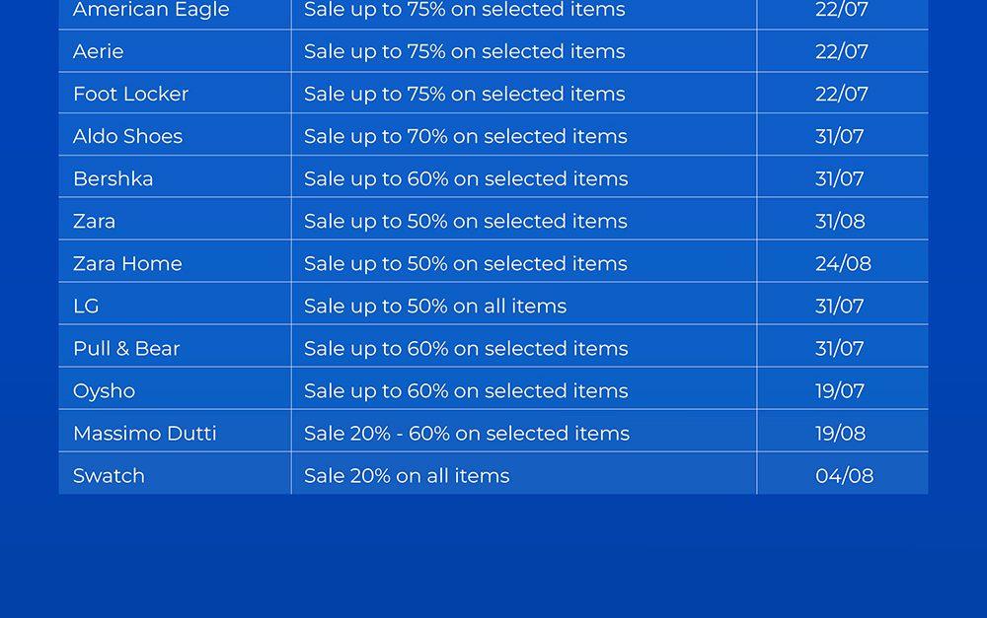Select the Aldo Shoes 70% sale description
The width and height of the screenshot is (987, 618).
pos(465,136)
